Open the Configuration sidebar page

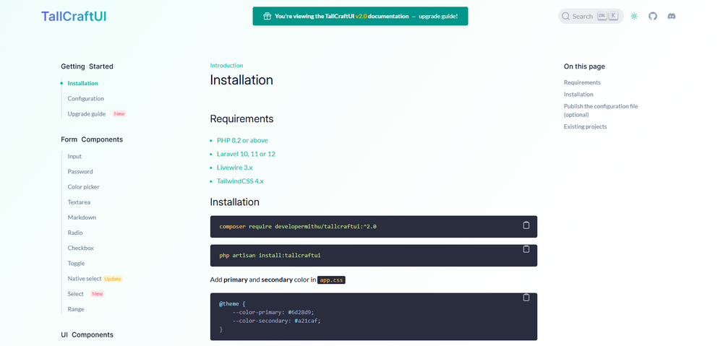[86, 98]
